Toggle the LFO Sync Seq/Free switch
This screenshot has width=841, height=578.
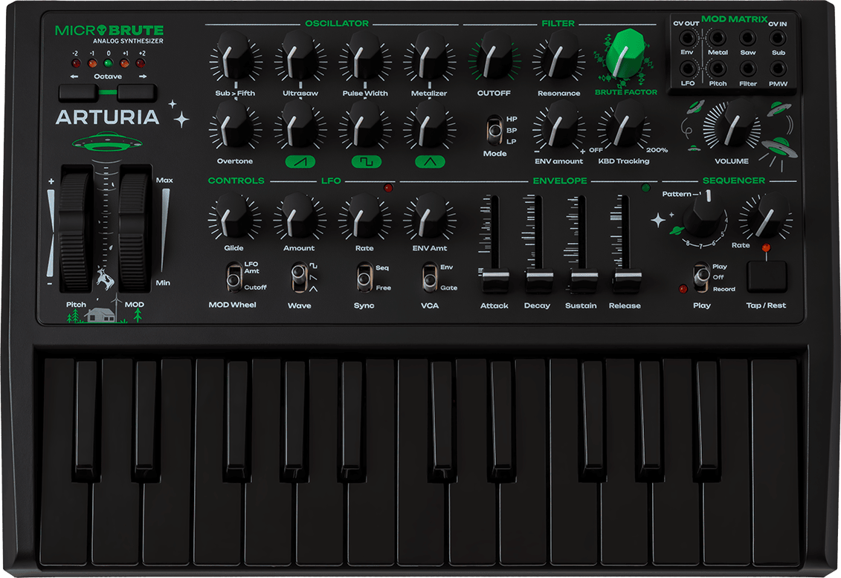[x=364, y=277]
